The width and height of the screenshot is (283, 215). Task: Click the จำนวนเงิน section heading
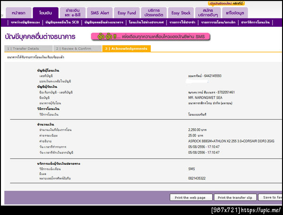click(x=45, y=124)
